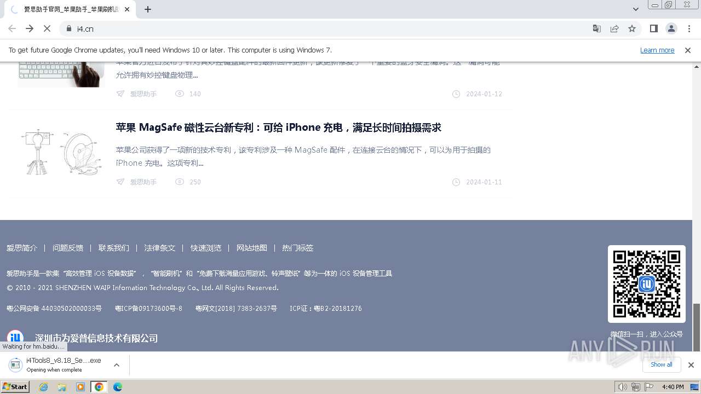Click the system clock 4:40 PM
The width and height of the screenshot is (701, 394).
click(673, 387)
